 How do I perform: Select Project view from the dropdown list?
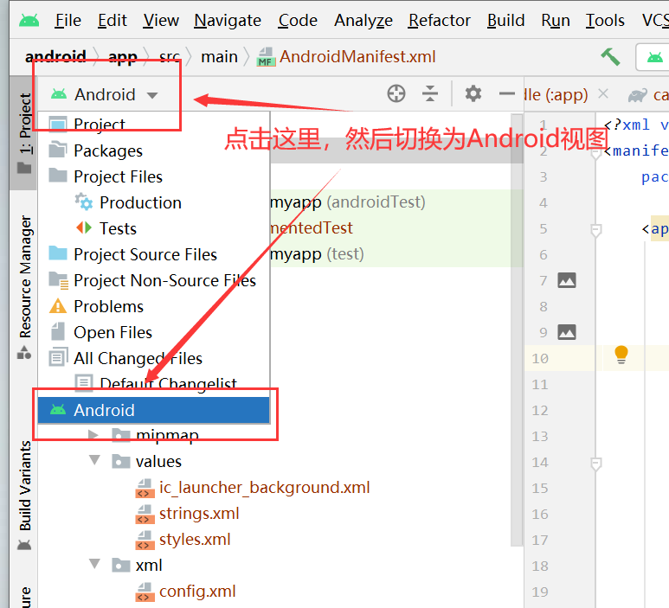(x=153, y=125)
